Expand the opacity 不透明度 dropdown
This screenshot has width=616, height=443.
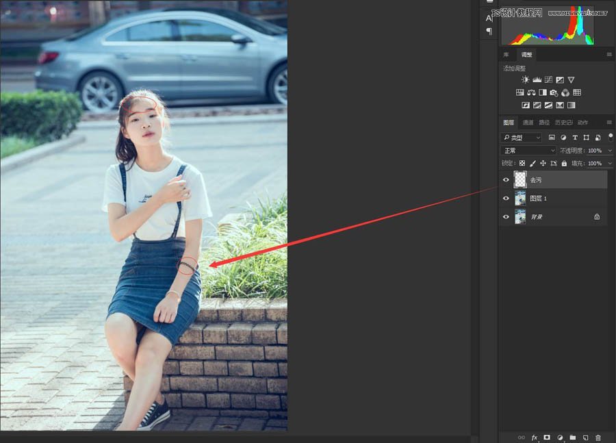click(610, 149)
